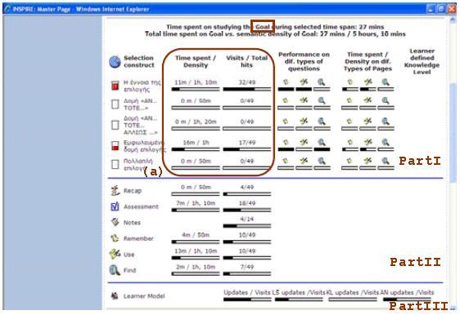The image size is (460, 315).
Task: Open the Πολλαπλή επιλογή concept link
Action: (138, 165)
